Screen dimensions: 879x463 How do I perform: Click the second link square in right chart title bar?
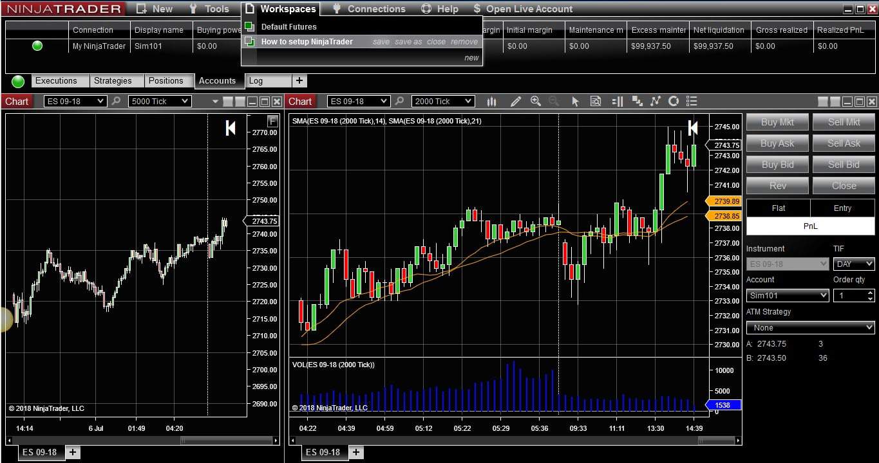coord(835,102)
